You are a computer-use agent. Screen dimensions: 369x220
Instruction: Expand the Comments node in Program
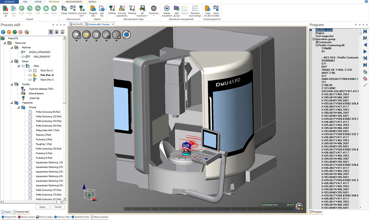317,42
